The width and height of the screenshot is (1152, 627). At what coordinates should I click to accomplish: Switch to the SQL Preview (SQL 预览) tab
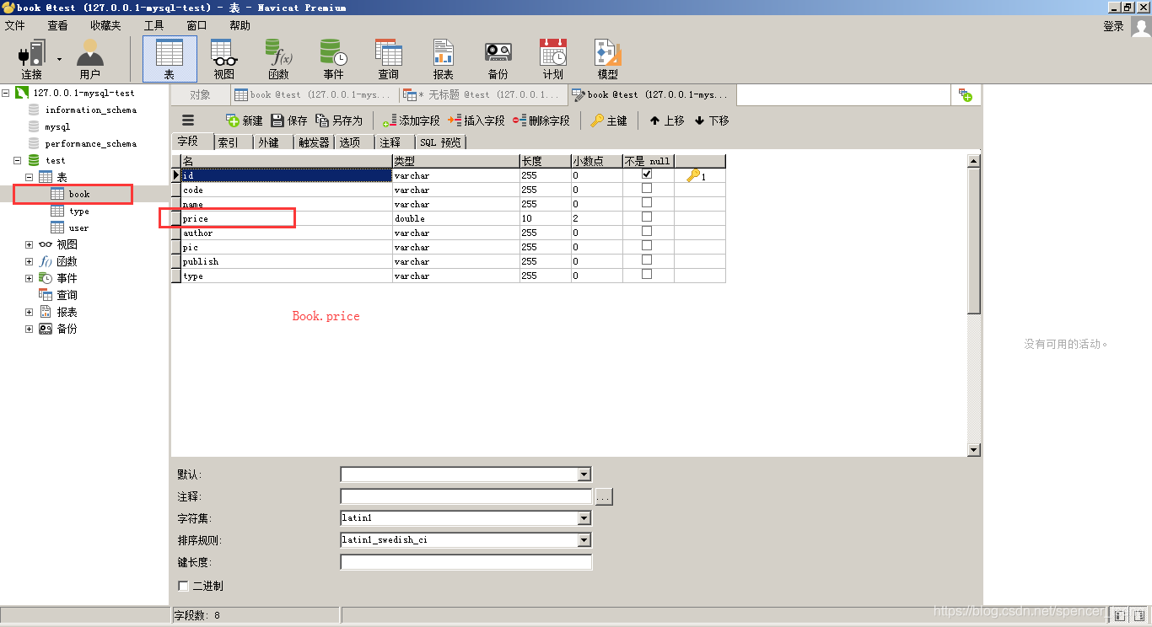pos(440,142)
